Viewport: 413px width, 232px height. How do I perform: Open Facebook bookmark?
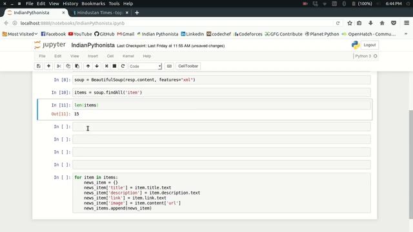[x=54, y=34]
